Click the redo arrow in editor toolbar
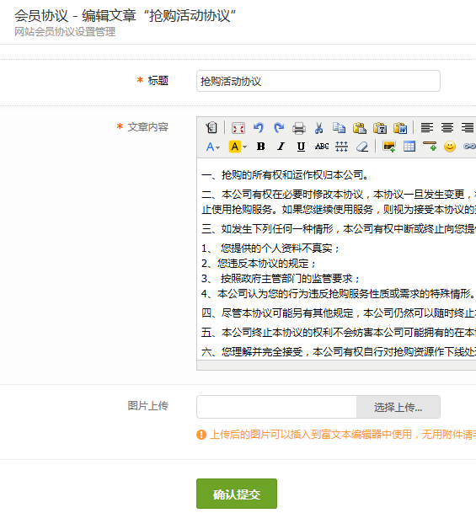 click(279, 127)
